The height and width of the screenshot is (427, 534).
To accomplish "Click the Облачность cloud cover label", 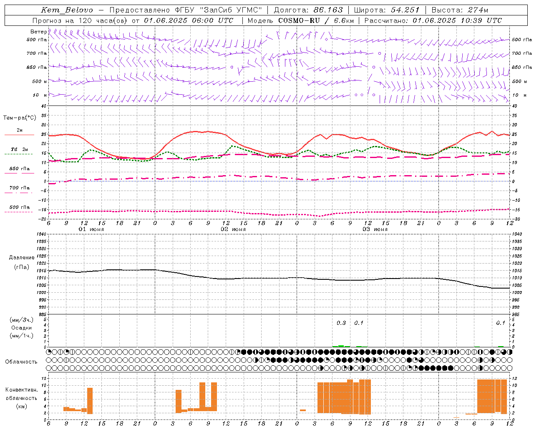I will pyautogui.click(x=21, y=362).
